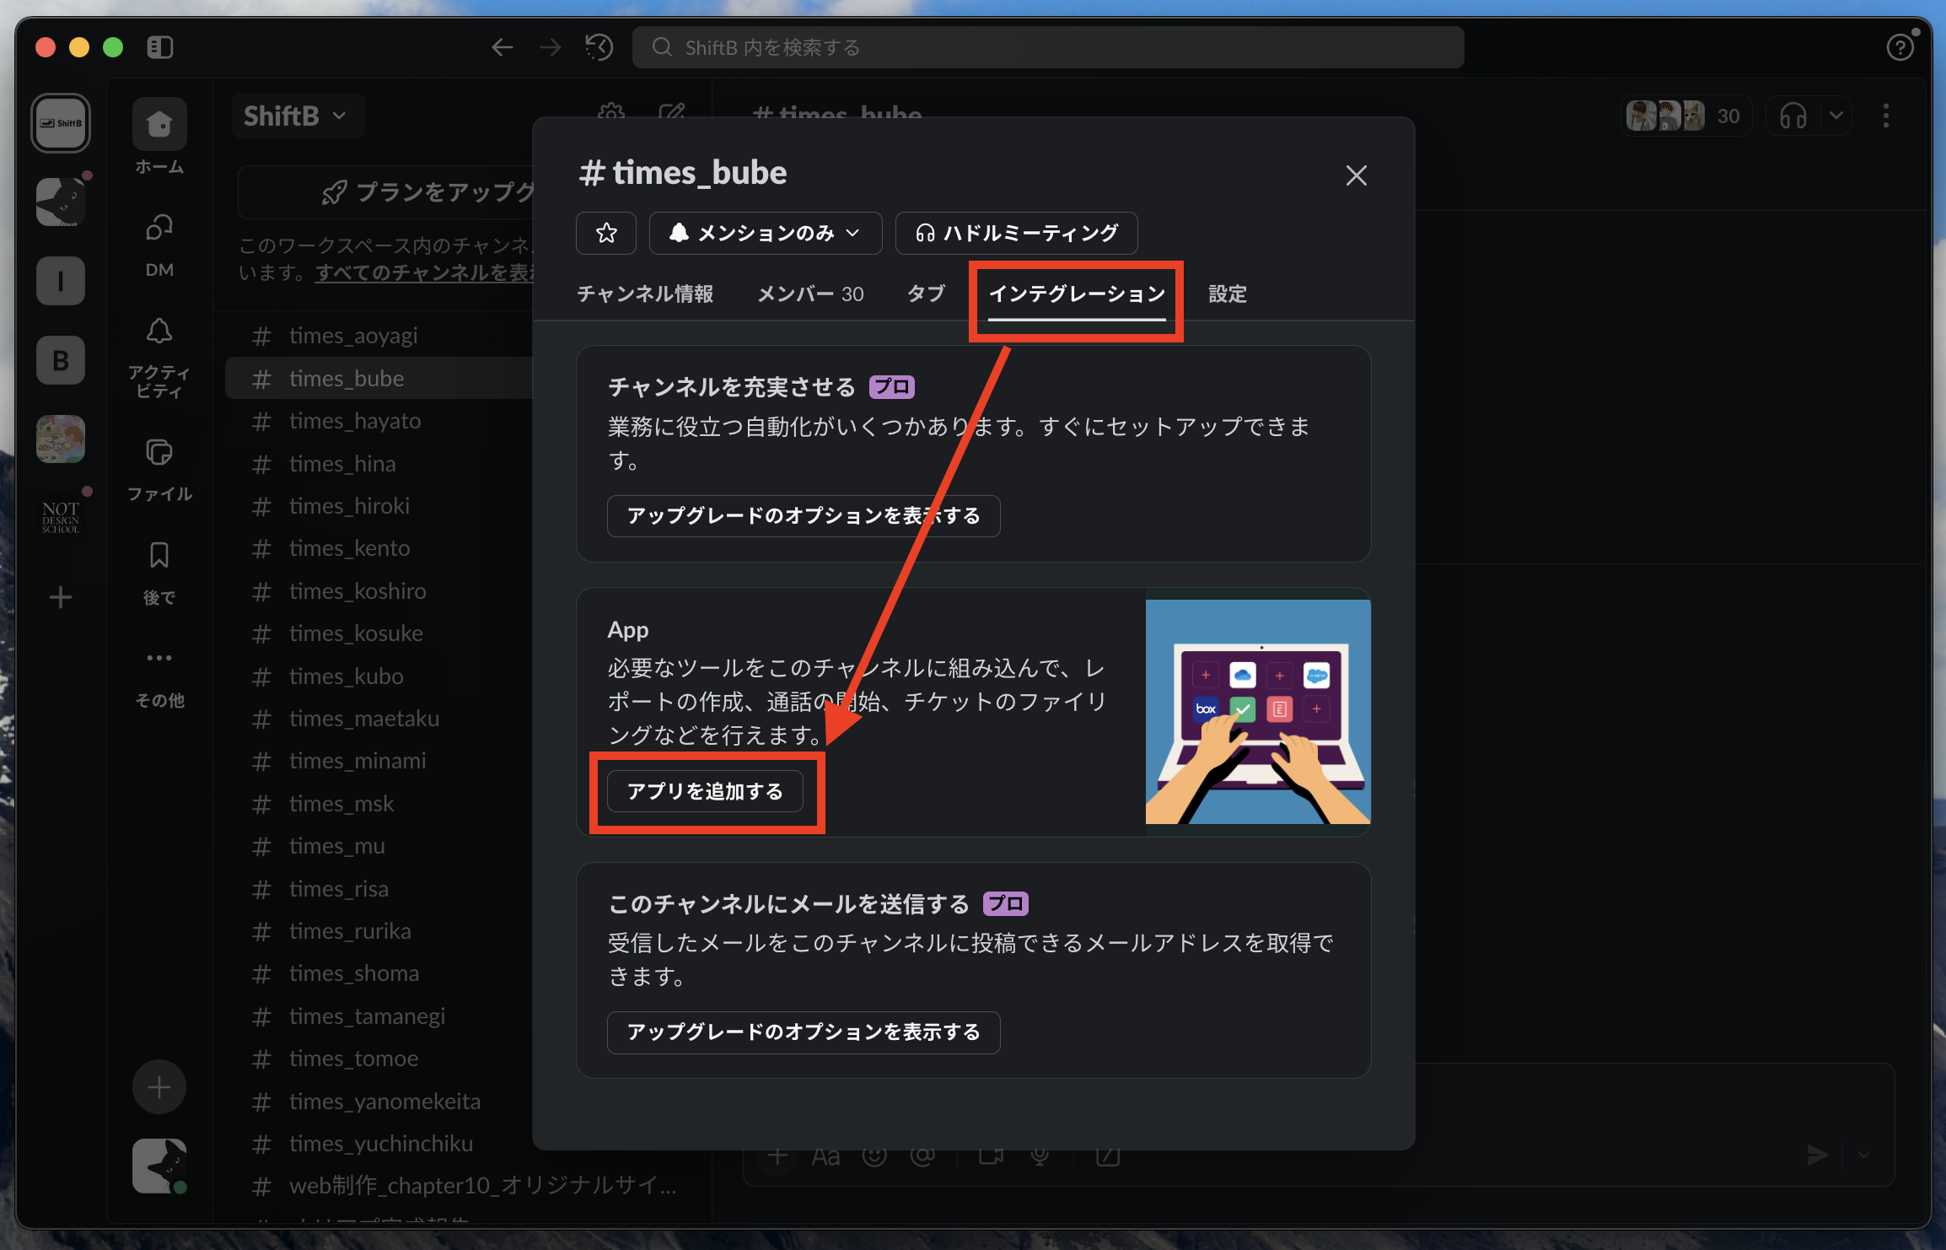The height and width of the screenshot is (1250, 1946).
Task: Click the App illustration thumbnail
Action: click(1258, 712)
